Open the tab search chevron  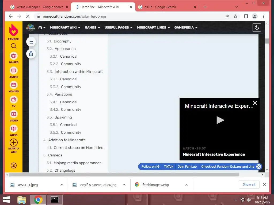click(x=237, y=7)
